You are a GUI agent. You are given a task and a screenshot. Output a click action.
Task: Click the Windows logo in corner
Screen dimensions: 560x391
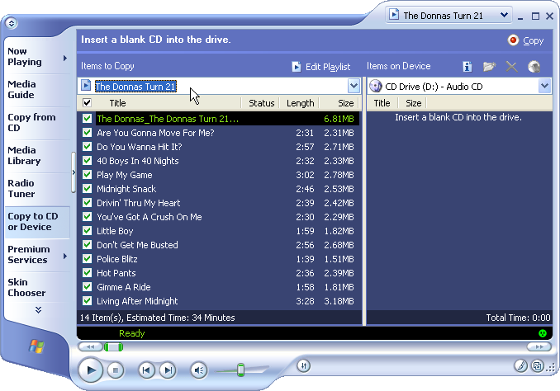point(36,346)
